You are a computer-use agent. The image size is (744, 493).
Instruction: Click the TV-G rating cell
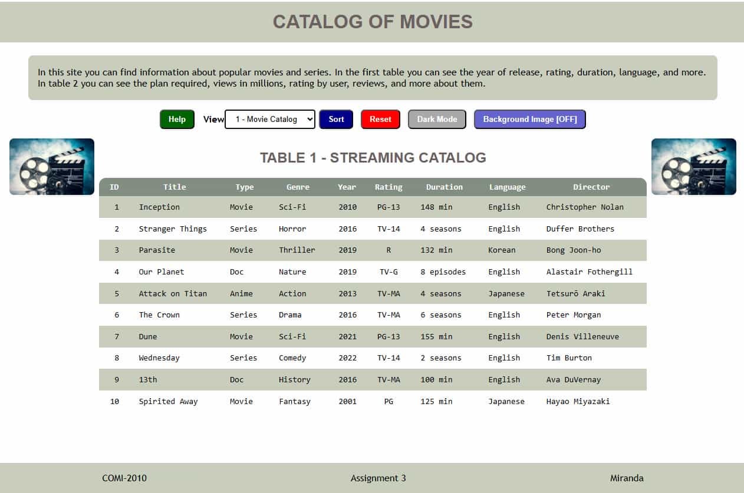[389, 272]
